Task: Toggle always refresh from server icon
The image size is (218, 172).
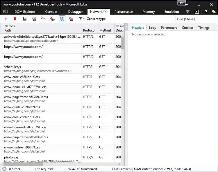Action: pyautogui.click(x=34, y=19)
